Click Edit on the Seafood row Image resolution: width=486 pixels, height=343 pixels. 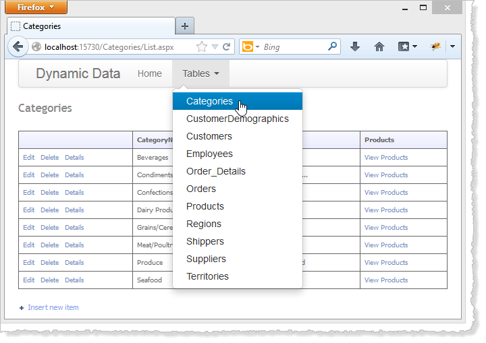28,280
